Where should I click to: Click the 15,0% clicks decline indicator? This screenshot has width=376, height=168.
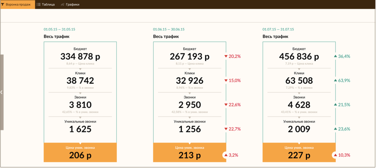pyautogui.click(x=234, y=80)
